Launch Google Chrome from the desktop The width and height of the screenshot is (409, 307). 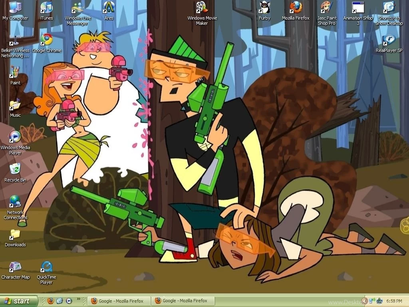pos(46,43)
